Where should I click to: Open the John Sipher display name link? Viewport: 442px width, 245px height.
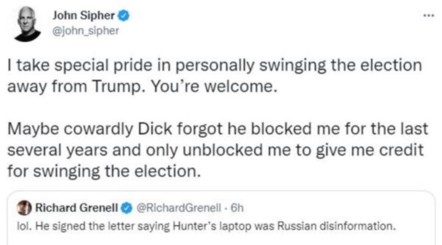tap(84, 17)
